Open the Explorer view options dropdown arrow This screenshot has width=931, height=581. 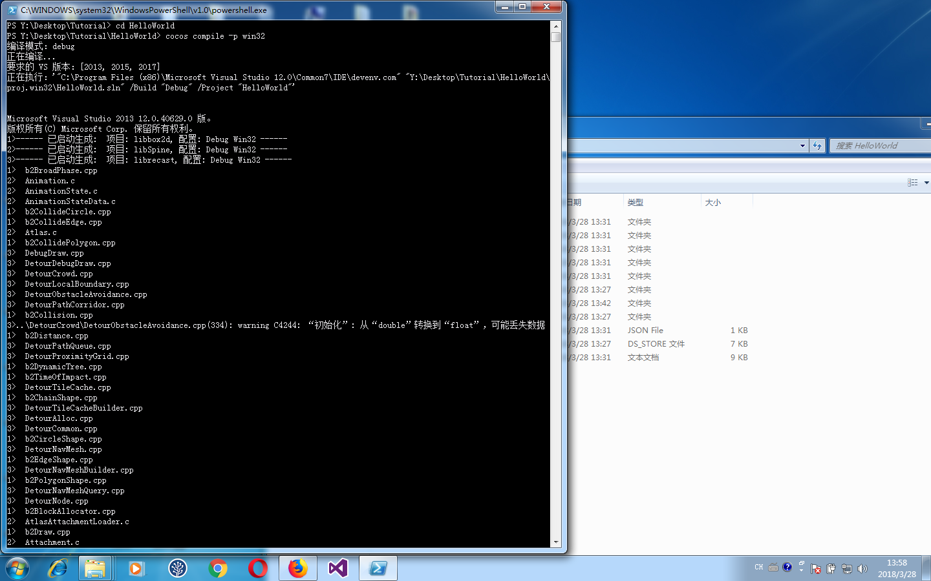tap(926, 183)
